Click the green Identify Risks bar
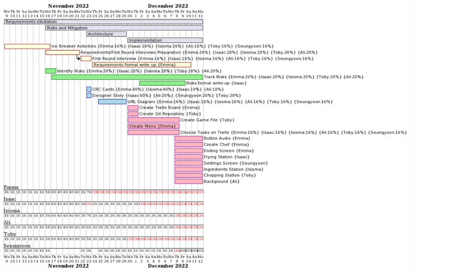This screenshot has width=456, height=272. (51, 71)
